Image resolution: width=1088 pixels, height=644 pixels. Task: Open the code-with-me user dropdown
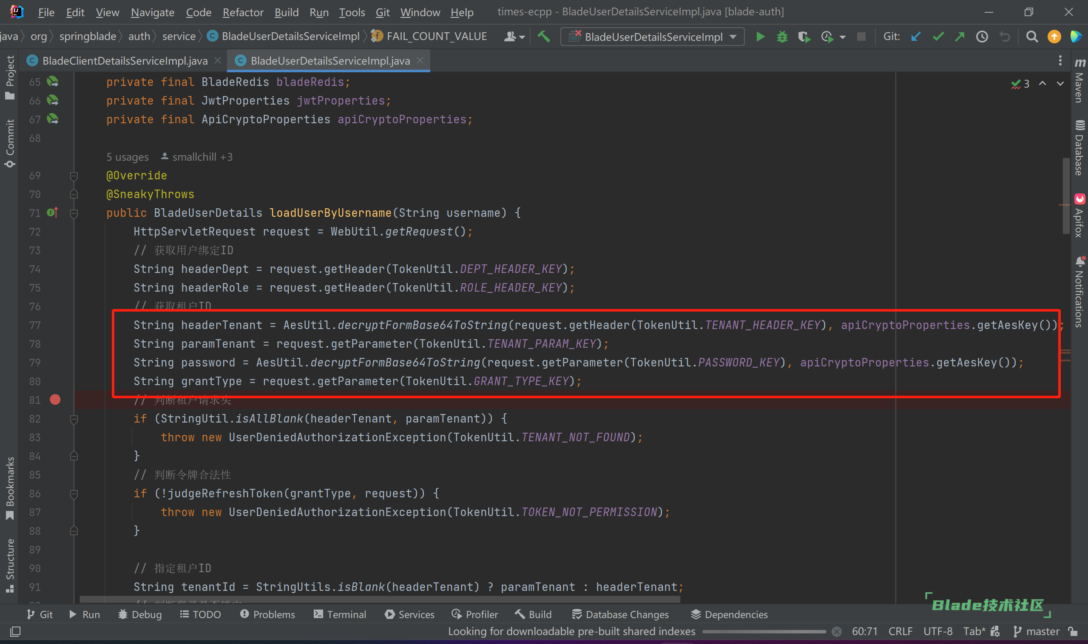[x=515, y=37]
